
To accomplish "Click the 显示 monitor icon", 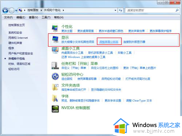I will pos(55,40).
